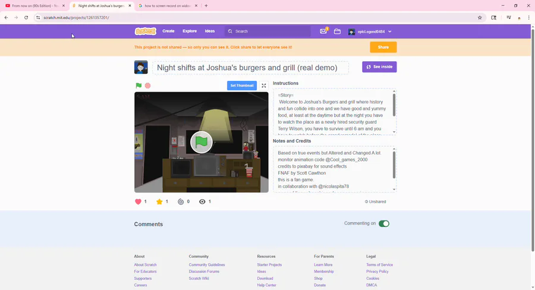This screenshot has width=535, height=290.
Task: Select the Night shifts at Joshua's burgers tab
Action: [x=101, y=6]
